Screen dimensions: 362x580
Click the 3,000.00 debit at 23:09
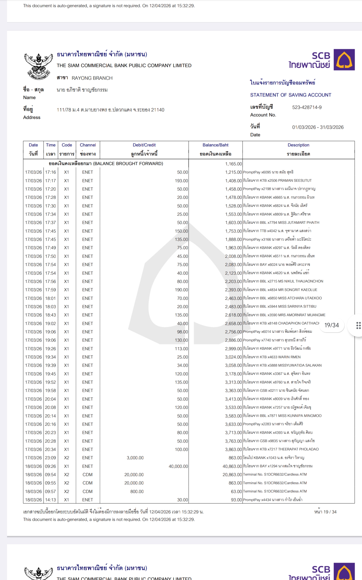(135, 458)
